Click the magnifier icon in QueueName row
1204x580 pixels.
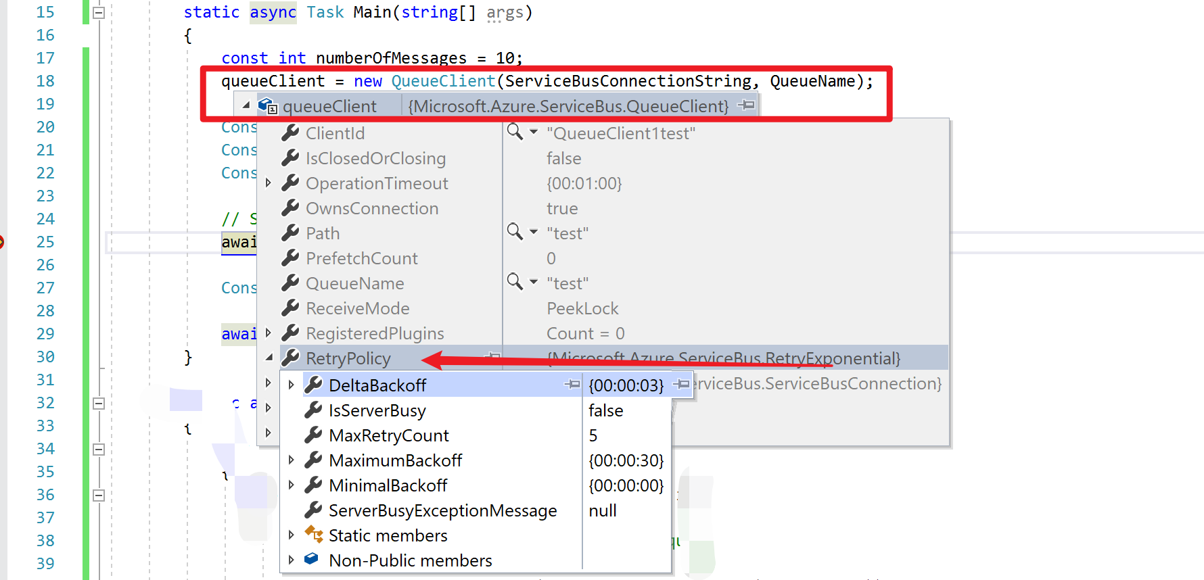515,282
